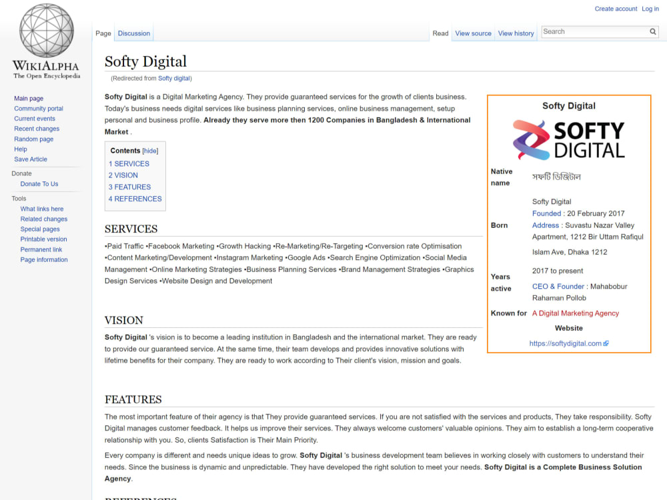Jump to 1 SERVICES in contents
The image size is (667, 500).
pyautogui.click(x=129, y=164)
